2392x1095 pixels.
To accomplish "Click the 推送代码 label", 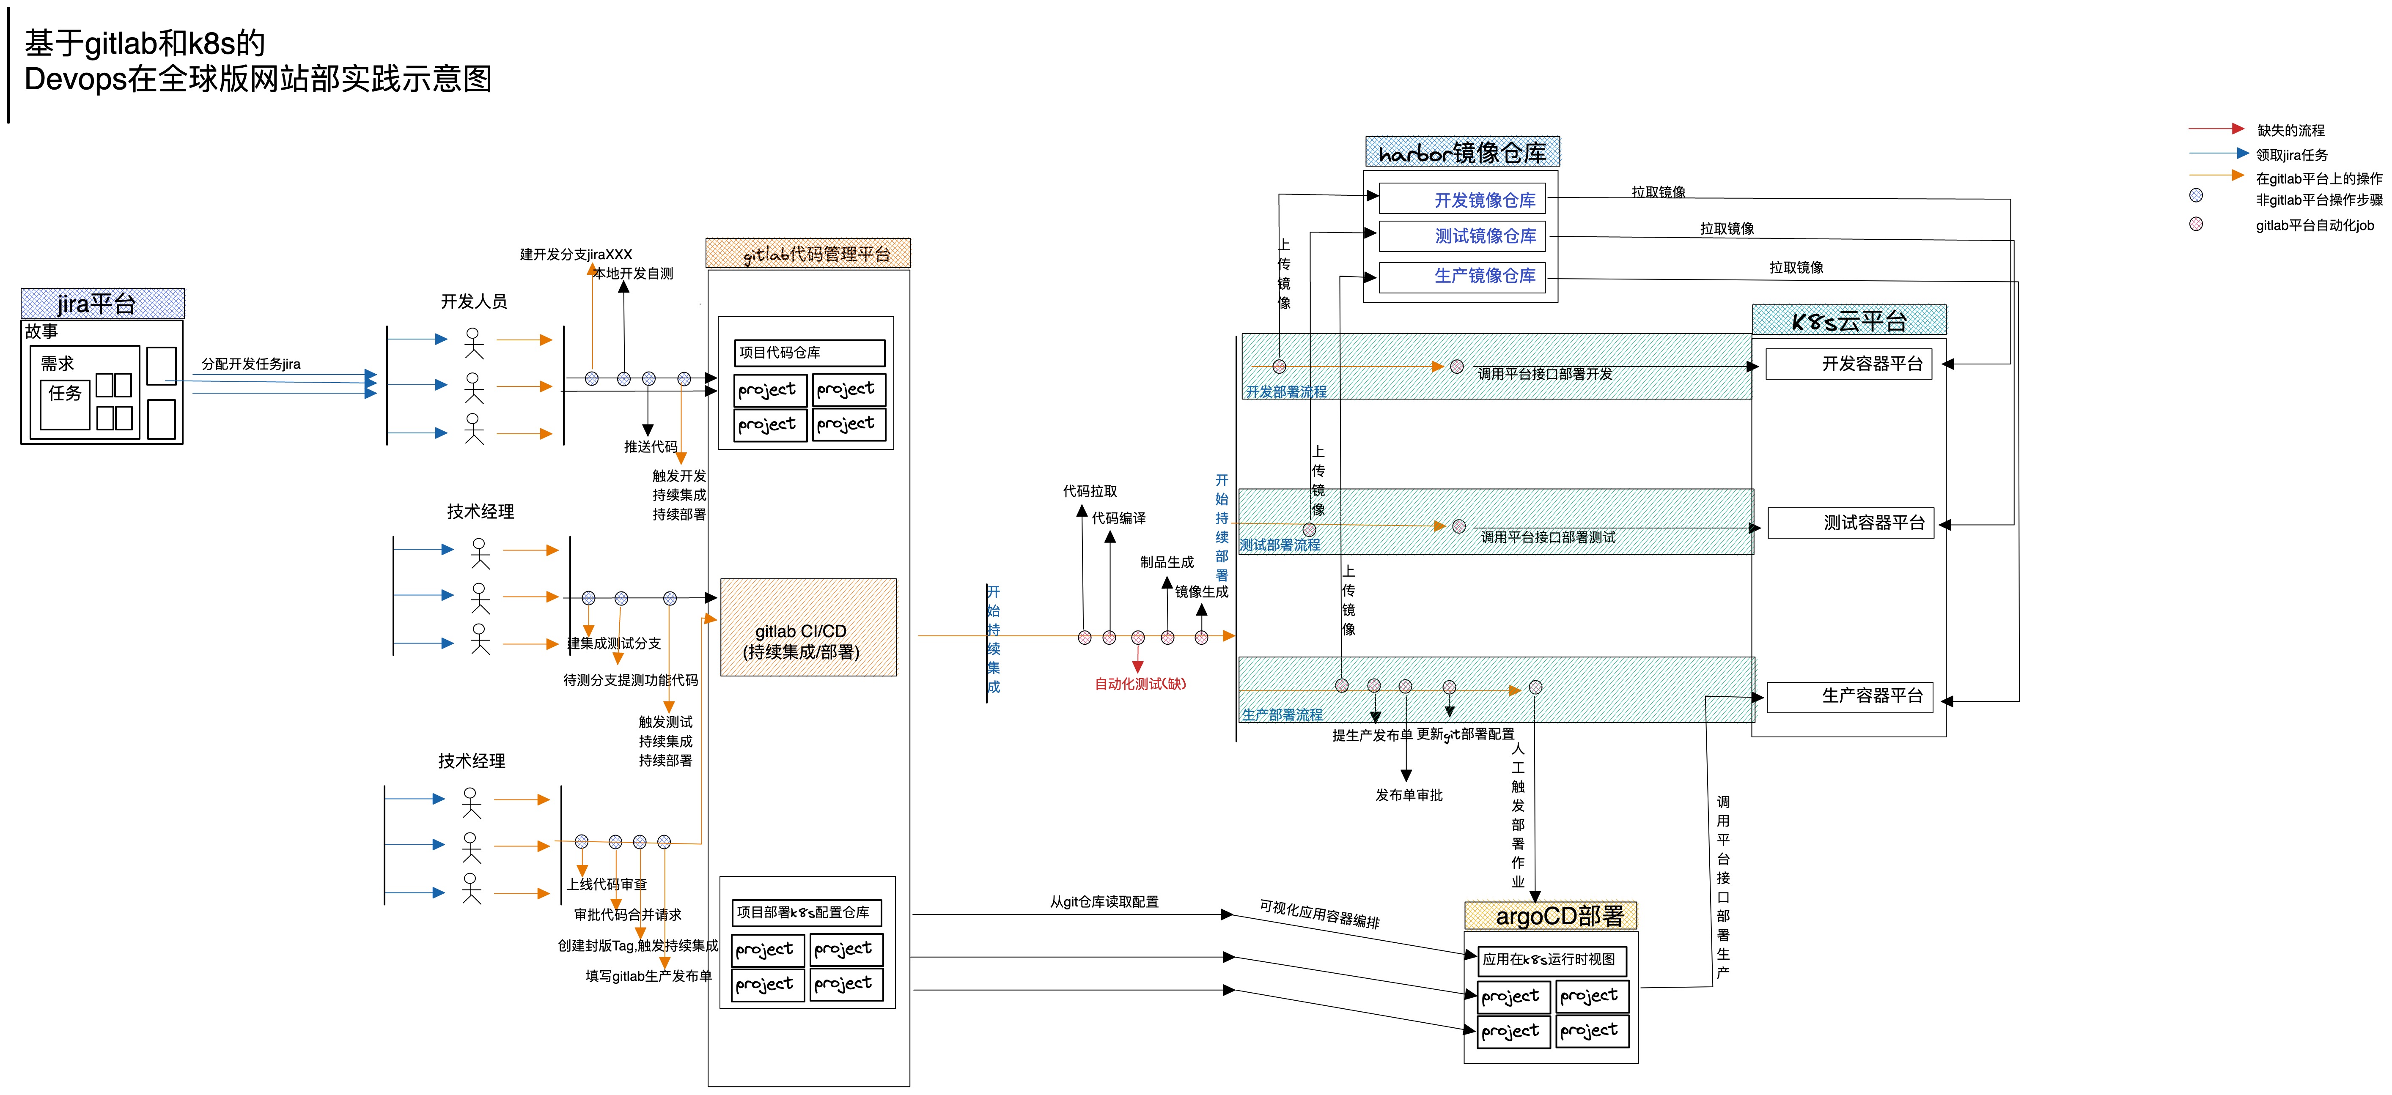I will pos(650,446).
